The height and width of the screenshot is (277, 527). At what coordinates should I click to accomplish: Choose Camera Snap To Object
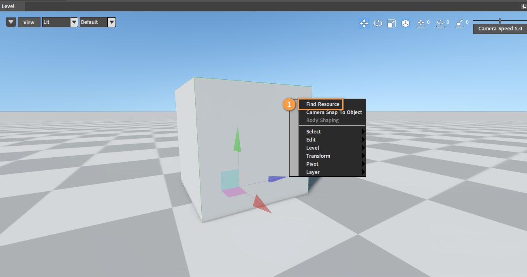pos(334,112)
